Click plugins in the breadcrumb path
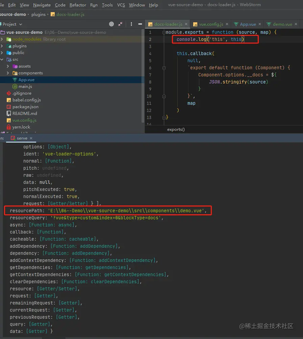This screenshot has width=303, height=339. [39, 15]
